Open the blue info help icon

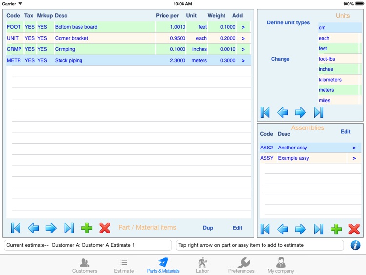(355, 245)
